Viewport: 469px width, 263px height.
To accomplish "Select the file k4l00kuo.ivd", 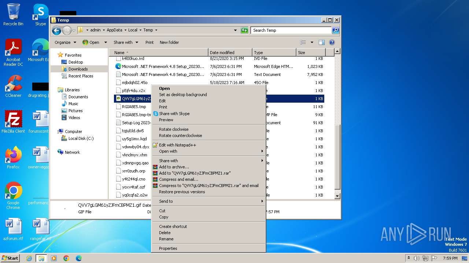I will point(133,58).
